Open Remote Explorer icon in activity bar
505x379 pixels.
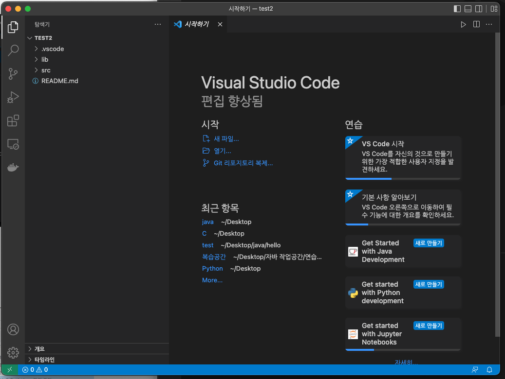[13, 144]
